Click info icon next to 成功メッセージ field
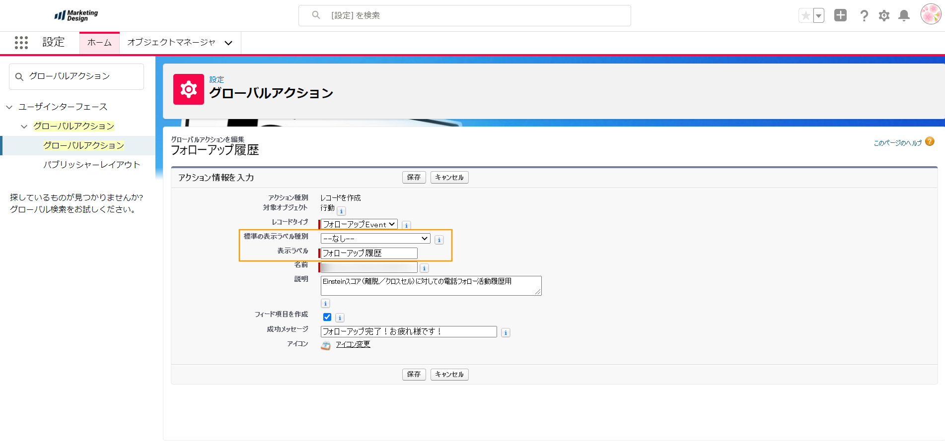The image size is (945, 448). pos(506,333)
